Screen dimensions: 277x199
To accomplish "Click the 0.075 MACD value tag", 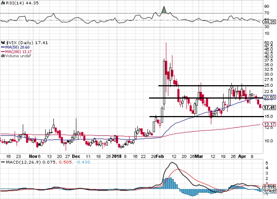I will pyautogui.click(x=270, y=188).
